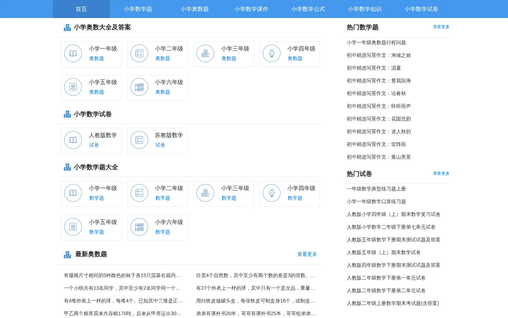Image resolution: width=508 pixels, height=318 pixels.
Task: Click the lightbulb icon for 小学四年级 奥数题
Action: point(272,53)
